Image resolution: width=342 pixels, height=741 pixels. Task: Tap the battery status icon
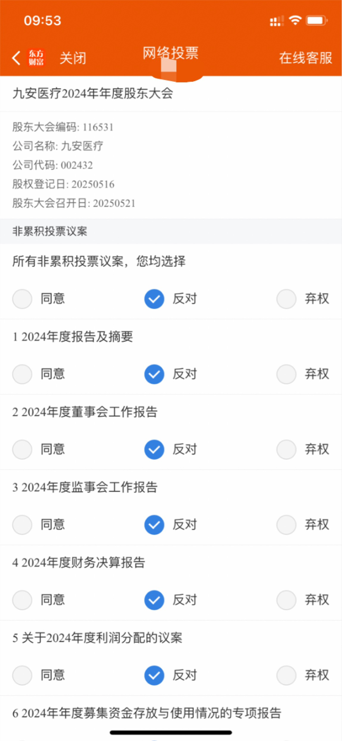click(x=316, y=20)
